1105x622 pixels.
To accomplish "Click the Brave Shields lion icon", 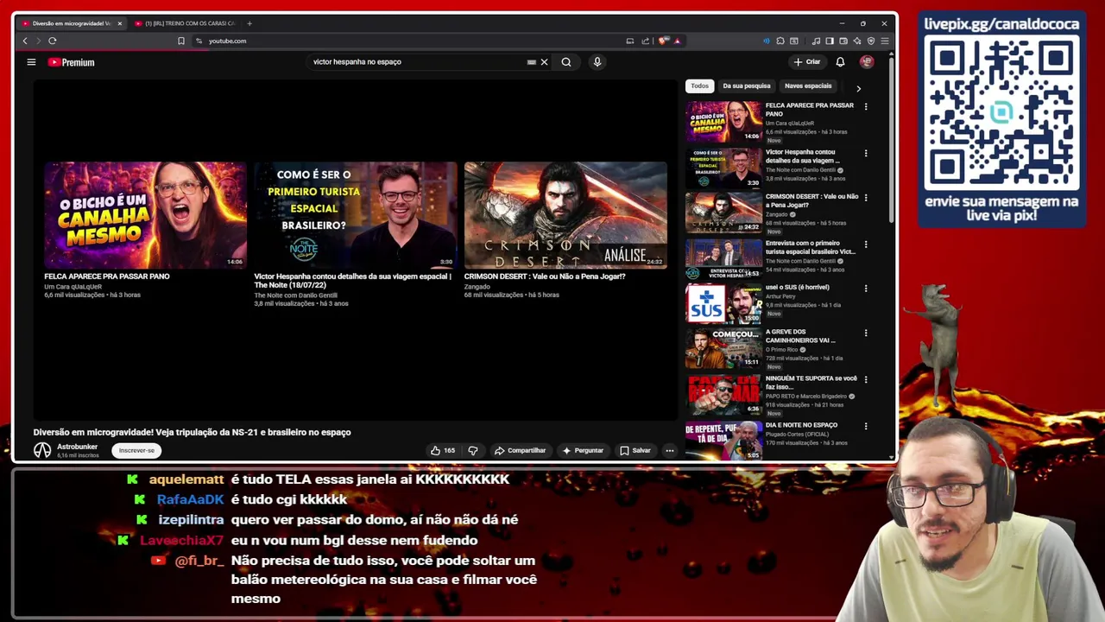I will [663, 41].
